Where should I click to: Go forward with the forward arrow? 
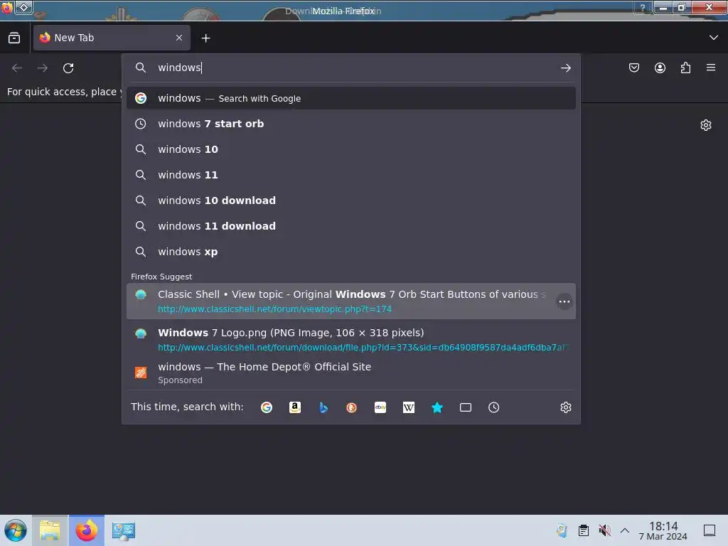[x=43, y=68]
